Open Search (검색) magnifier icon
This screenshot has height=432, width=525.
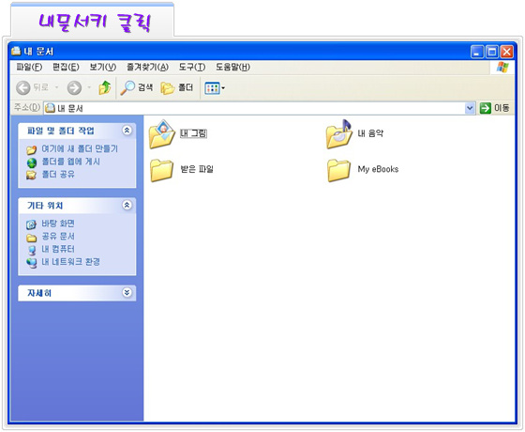point(127,88)
